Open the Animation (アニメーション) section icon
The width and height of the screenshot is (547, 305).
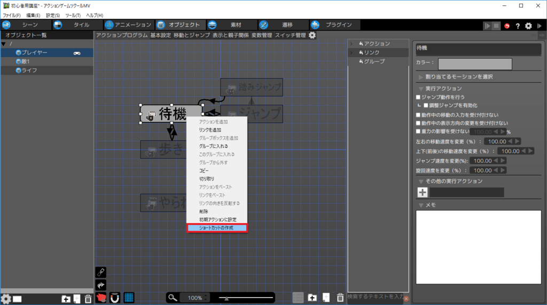coord(109,25)
